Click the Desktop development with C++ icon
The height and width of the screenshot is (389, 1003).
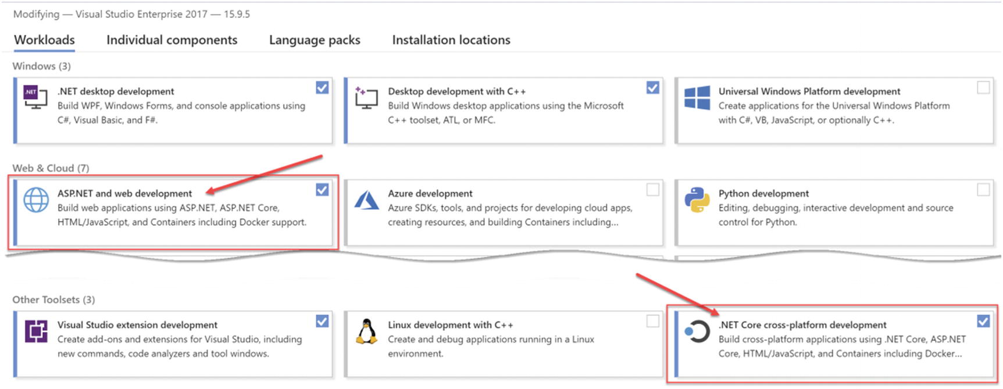pos(366,98)
